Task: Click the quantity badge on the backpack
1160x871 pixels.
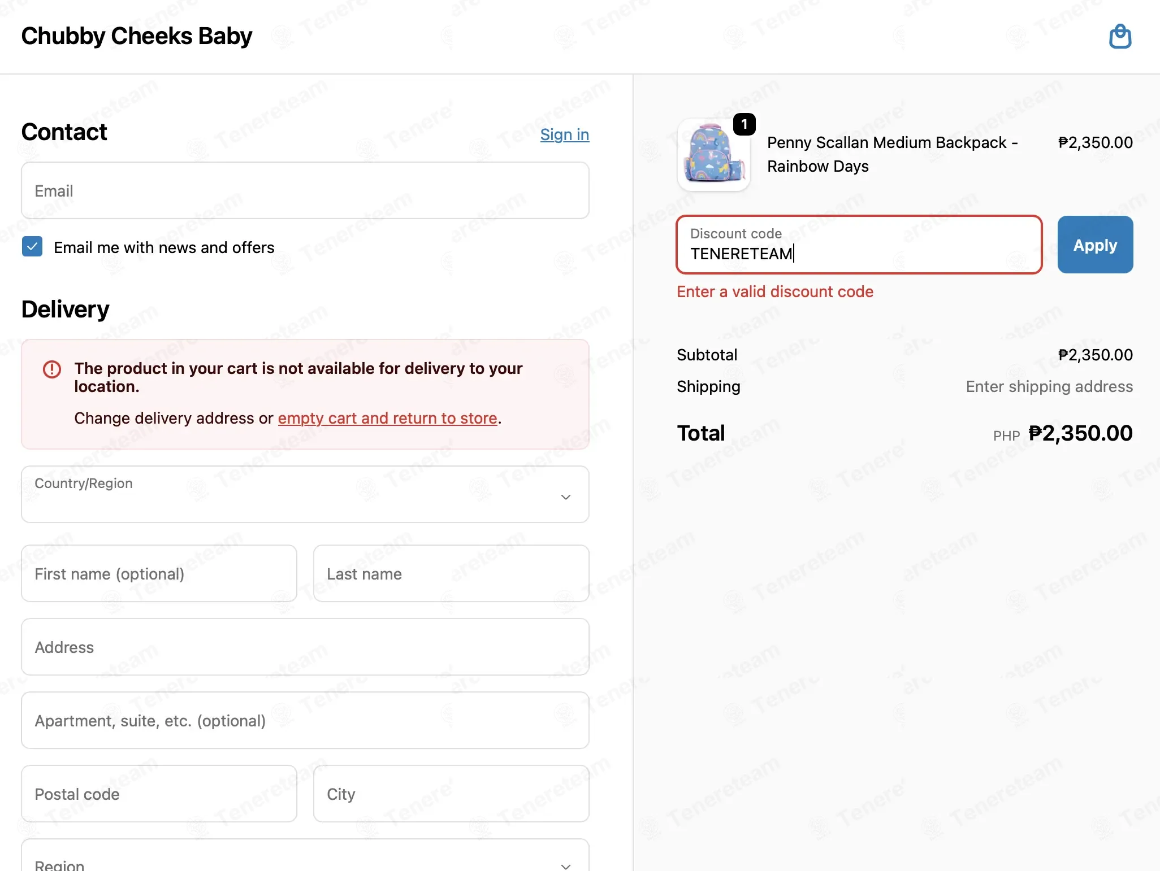Action: click(744, 124)
